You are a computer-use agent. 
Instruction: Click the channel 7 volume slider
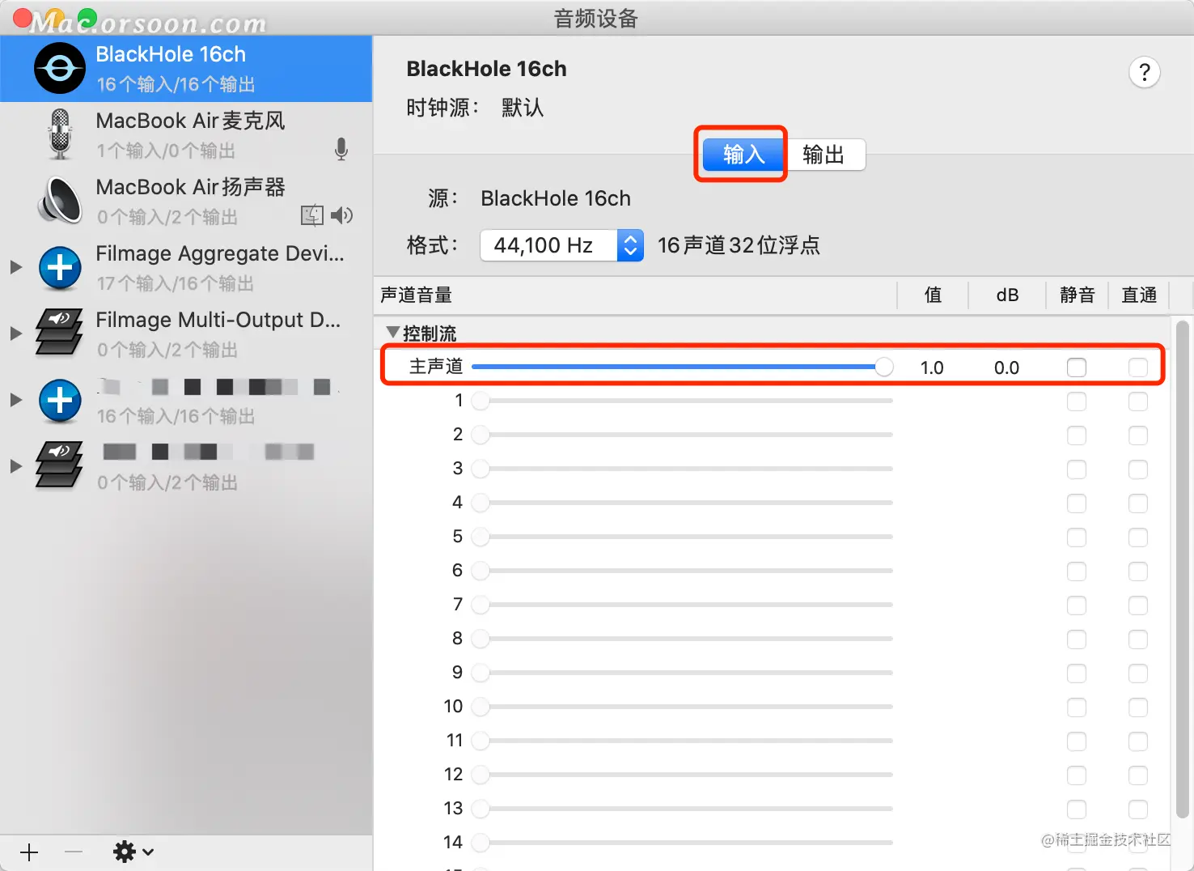[682, 605]
